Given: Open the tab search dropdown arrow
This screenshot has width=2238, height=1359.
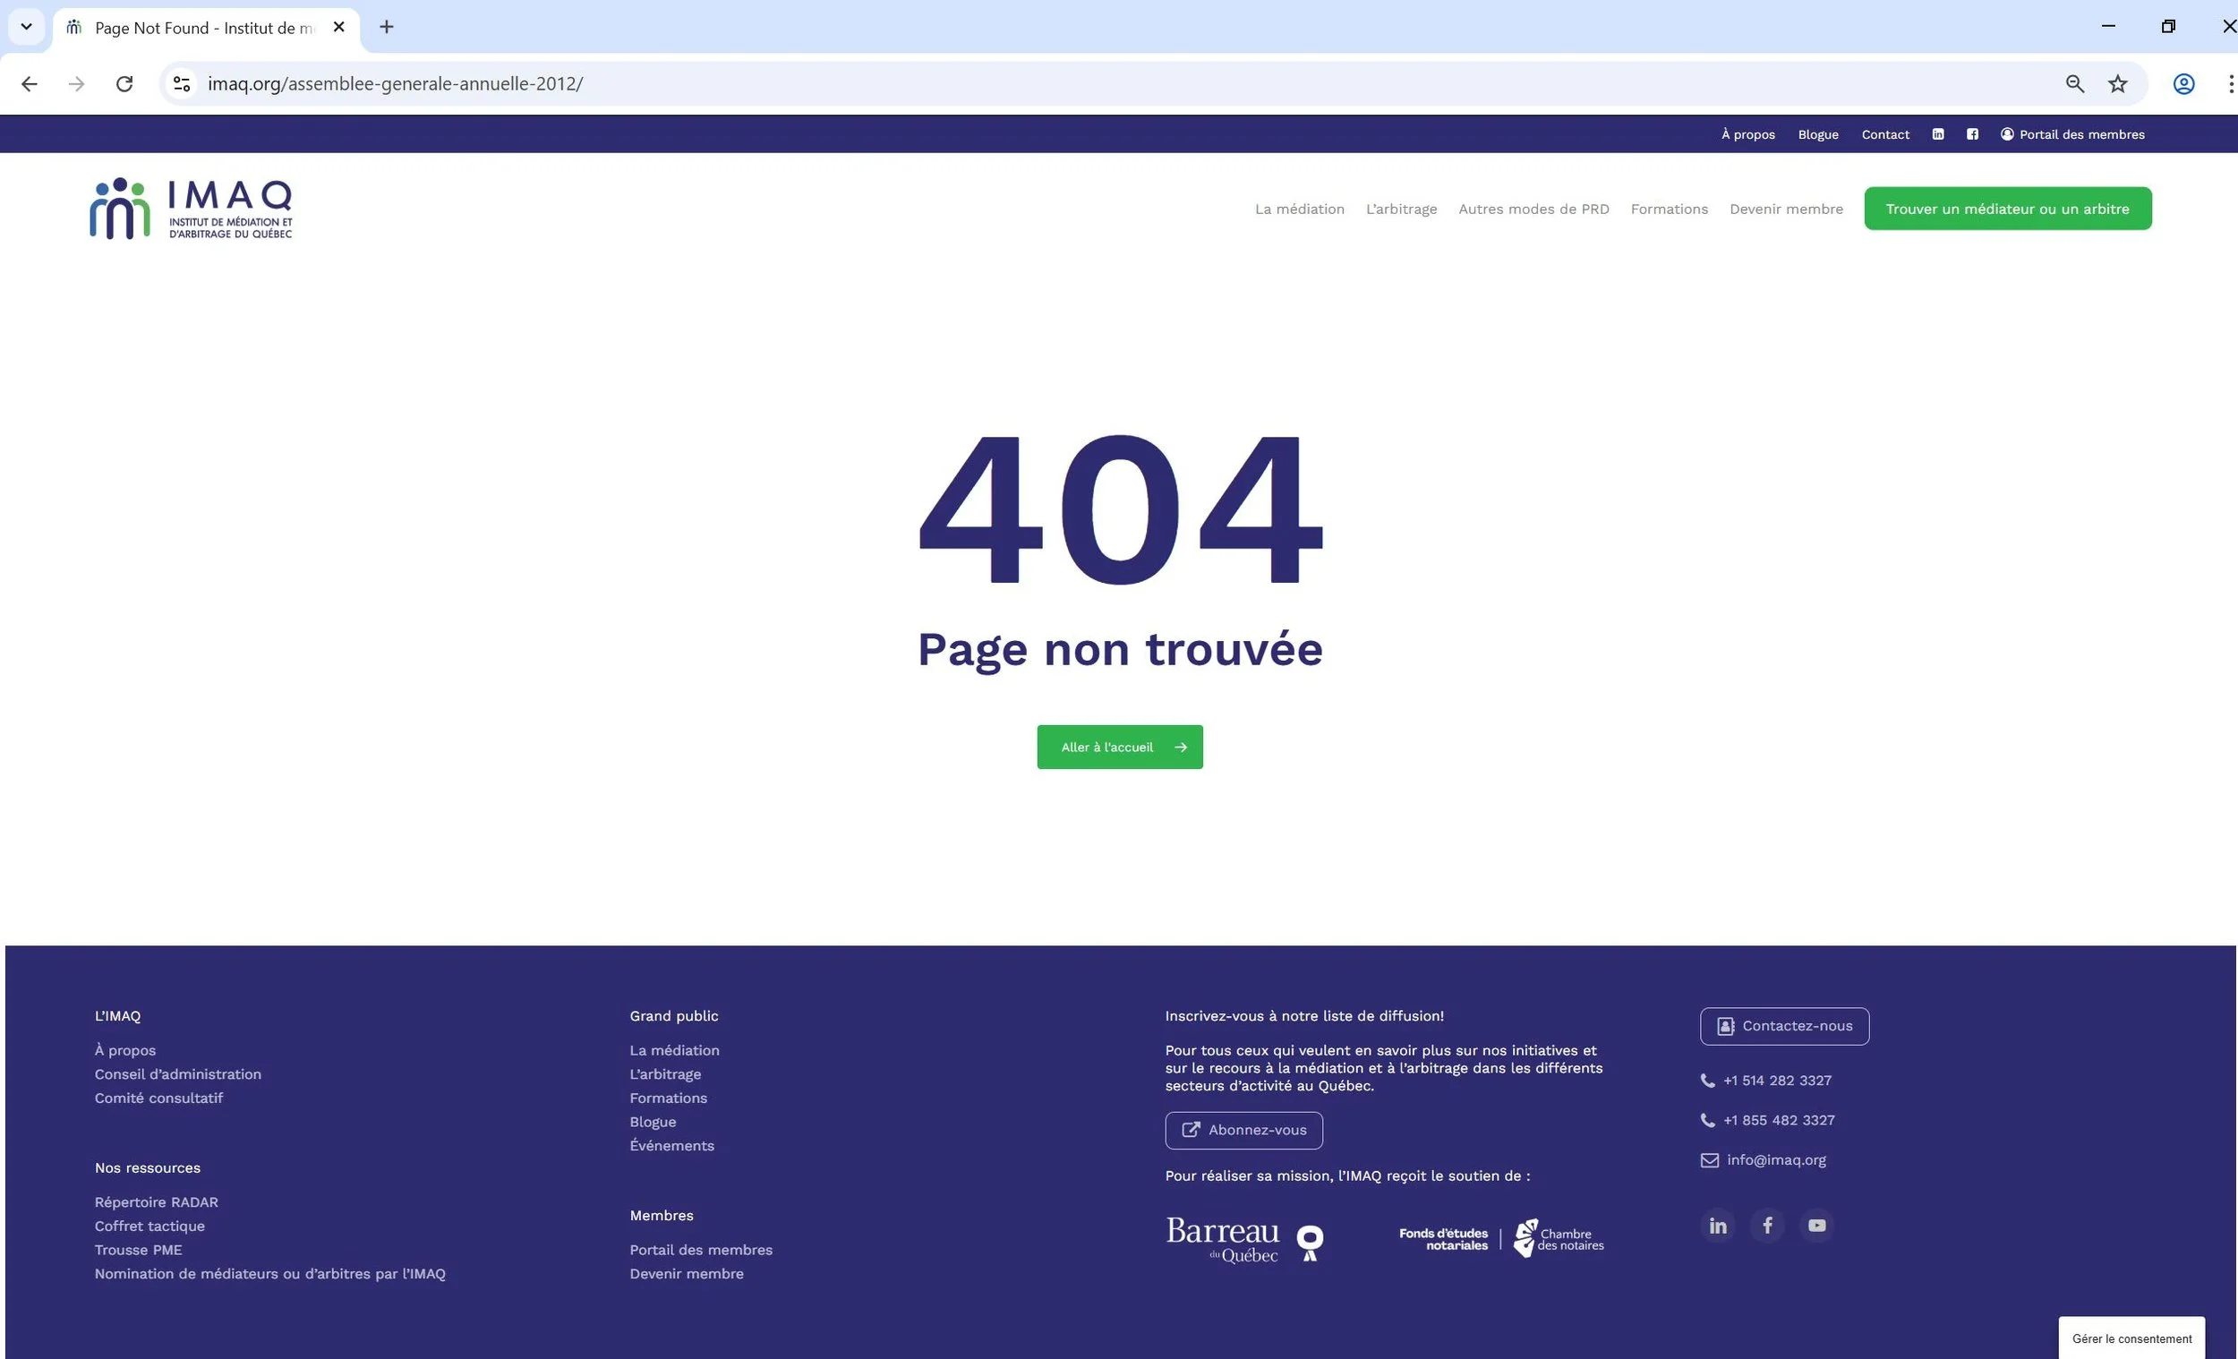Looking at the screenshot, I should pos(26,26).
